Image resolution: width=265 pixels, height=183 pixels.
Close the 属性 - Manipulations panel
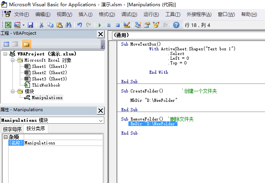100,111
